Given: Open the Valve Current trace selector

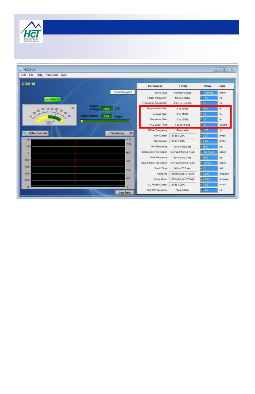Looking at the screenshot, I should [35, 133].
